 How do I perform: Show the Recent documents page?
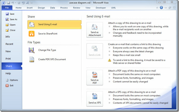tap(9, 44)
